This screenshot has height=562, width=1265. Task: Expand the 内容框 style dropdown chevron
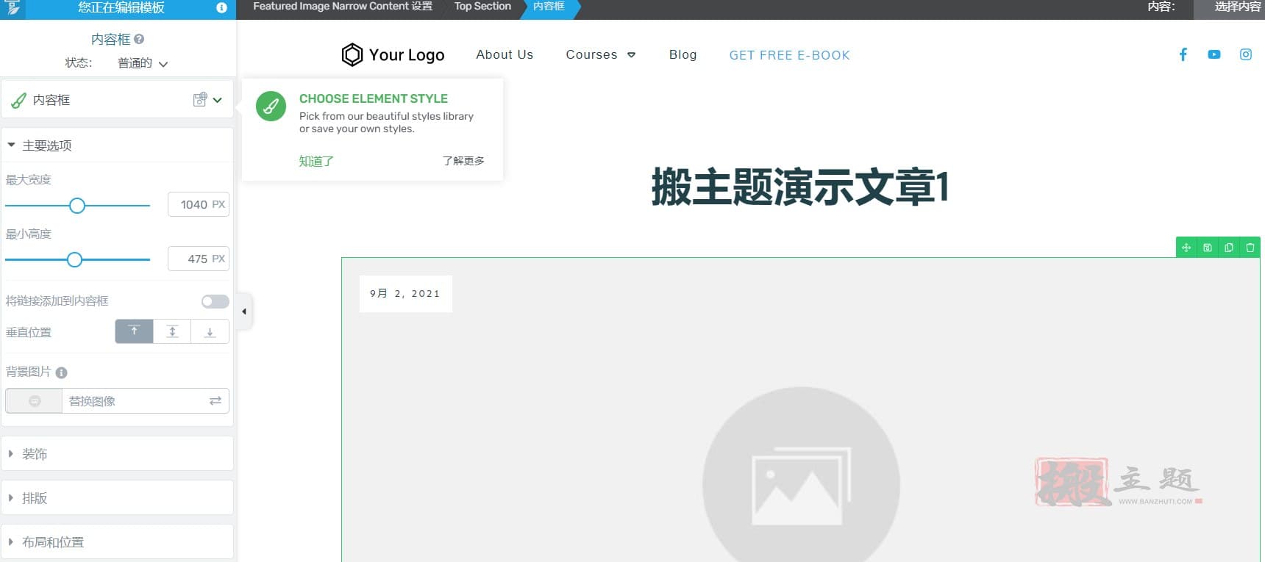pyautogui.click(x=218, y=100)
